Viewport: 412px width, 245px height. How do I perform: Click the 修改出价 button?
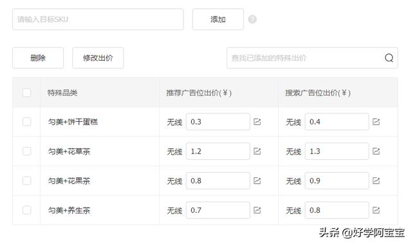tap(98, 58)
